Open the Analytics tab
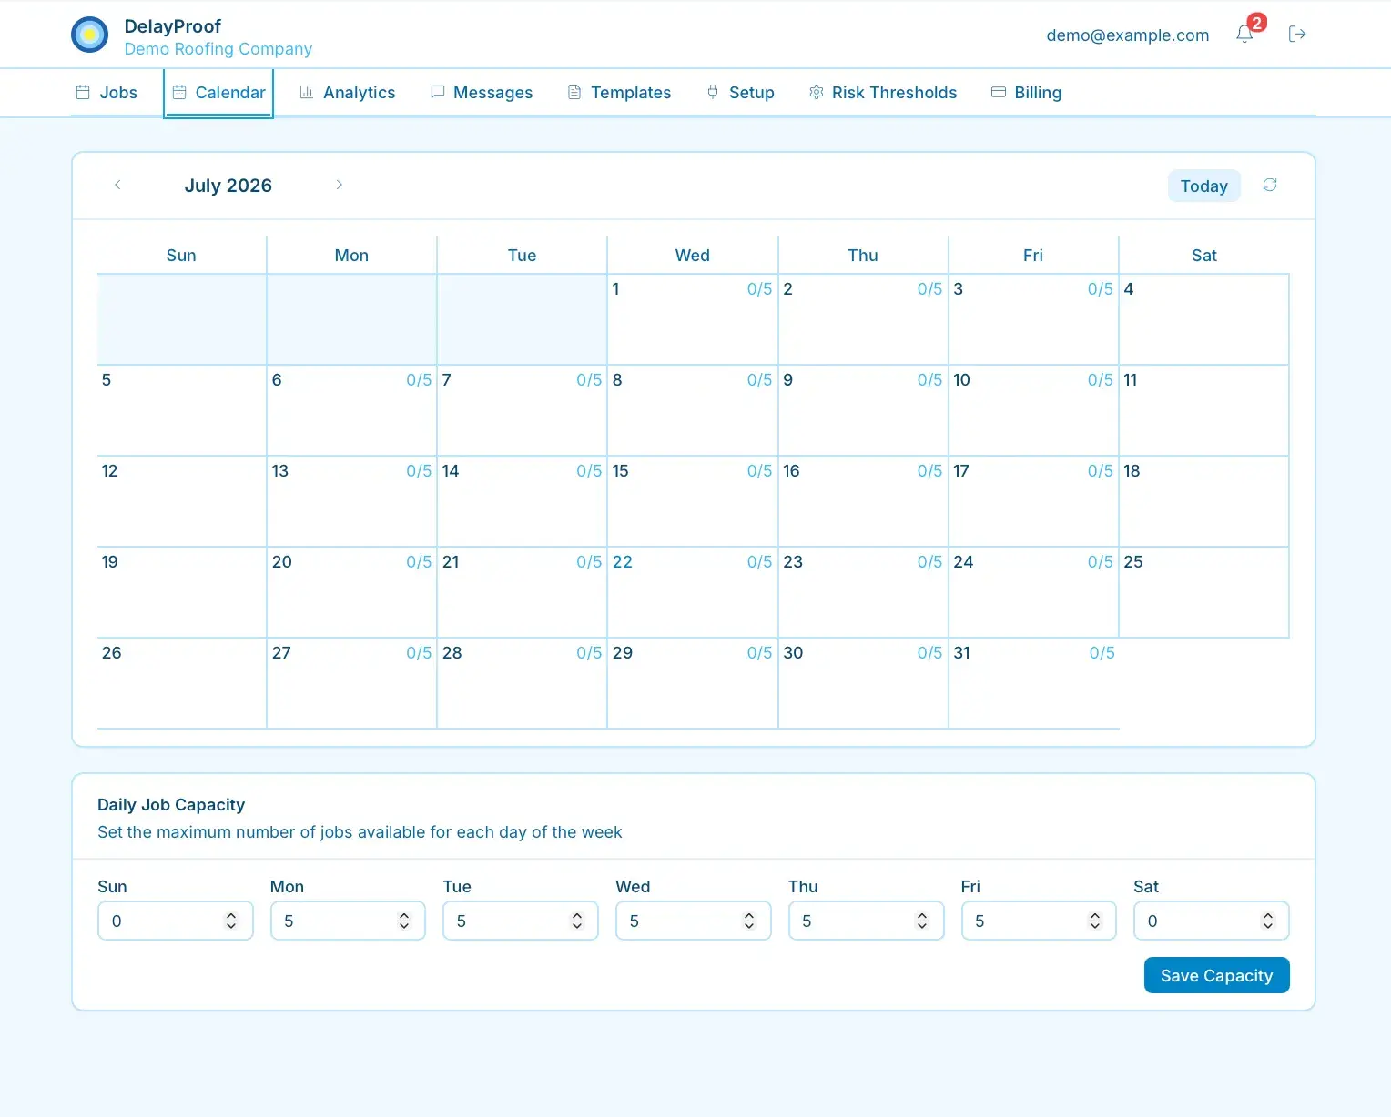The height and width of the screenshot is (1117, 1391). (x=347, y=93)
